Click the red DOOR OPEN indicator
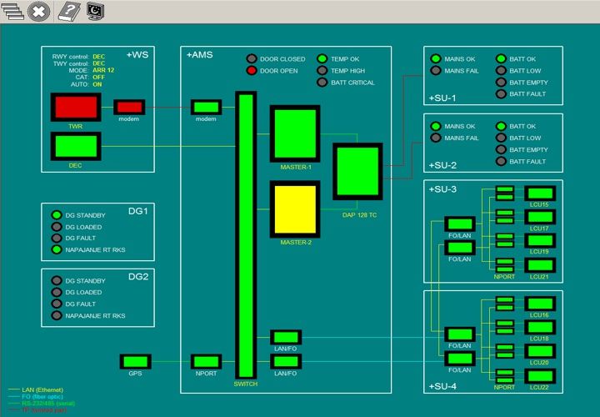This screenshot has height=417, width=600. coord(251,71)
